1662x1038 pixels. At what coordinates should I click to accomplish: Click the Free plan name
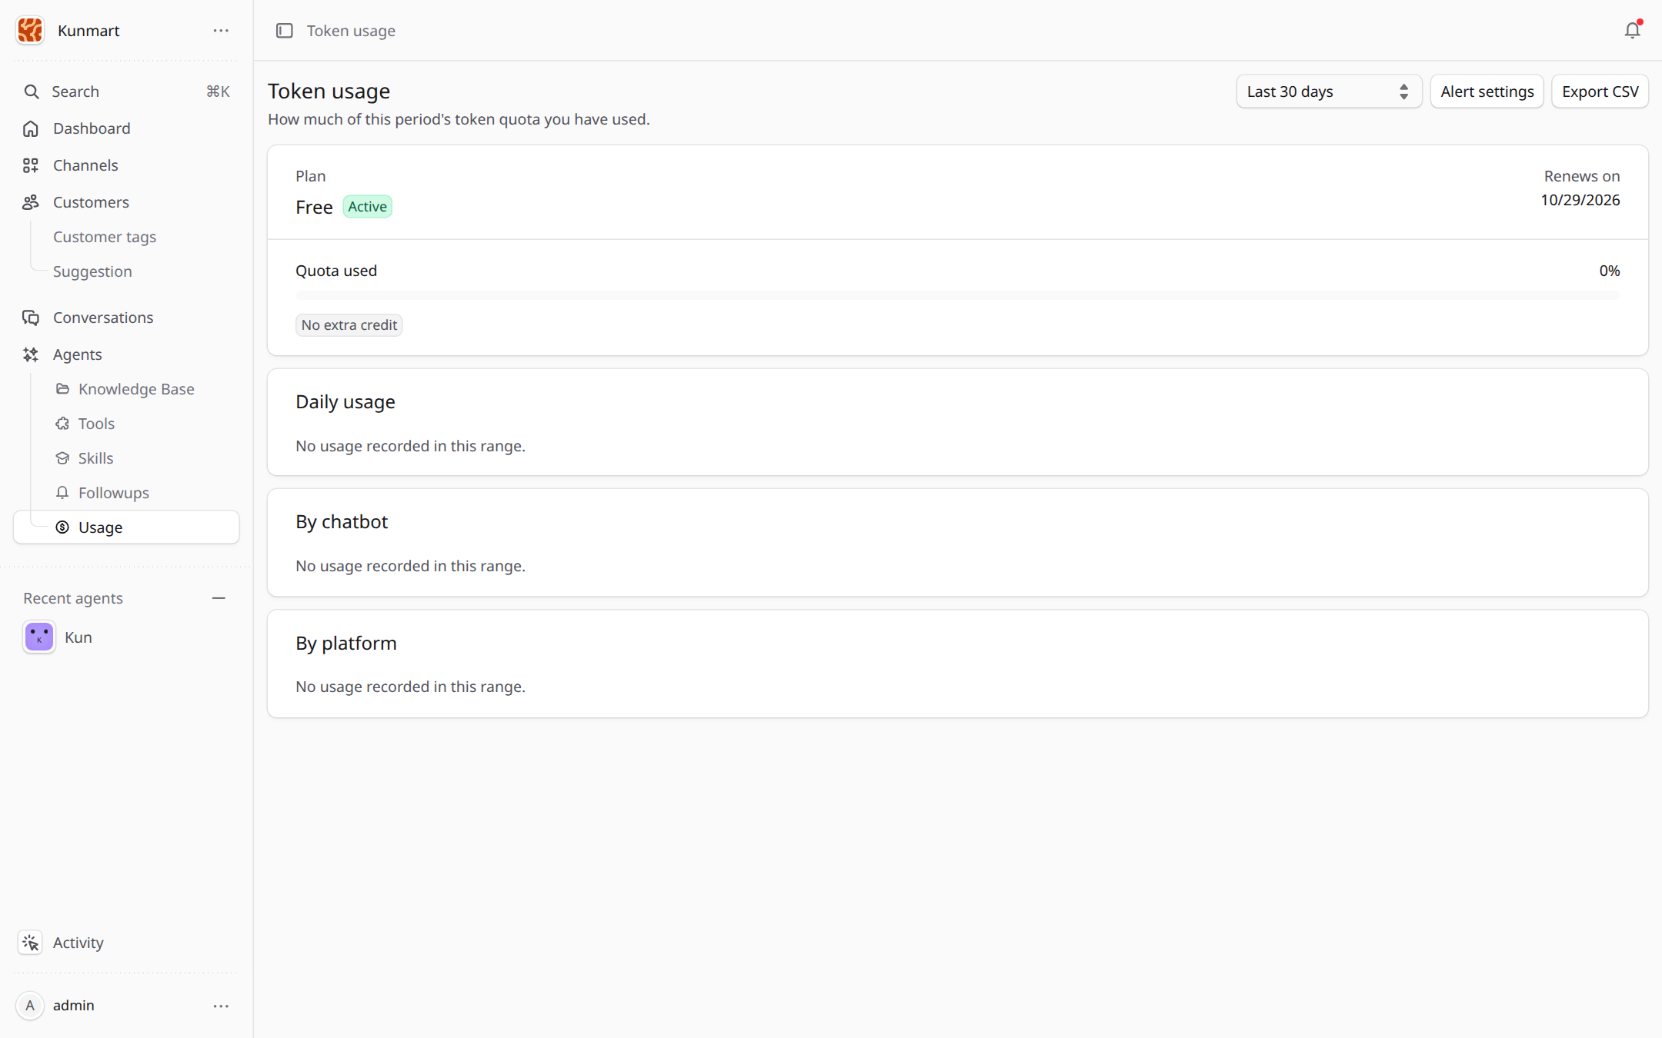(x=314, y=208)
